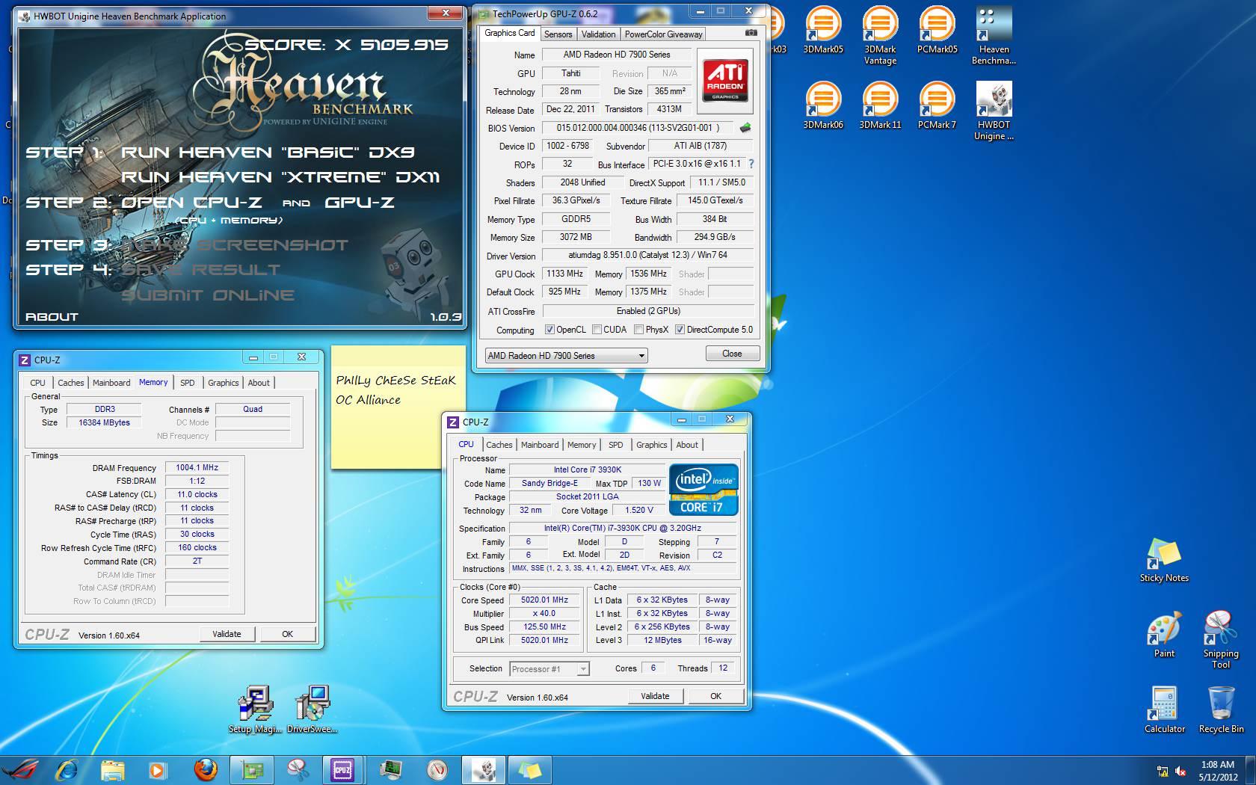Click OK in the CPU-Z processor window

tap(715, 696)
